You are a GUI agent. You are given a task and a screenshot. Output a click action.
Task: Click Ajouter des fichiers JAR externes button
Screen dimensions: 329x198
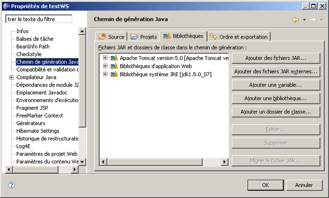pos(276,72)
